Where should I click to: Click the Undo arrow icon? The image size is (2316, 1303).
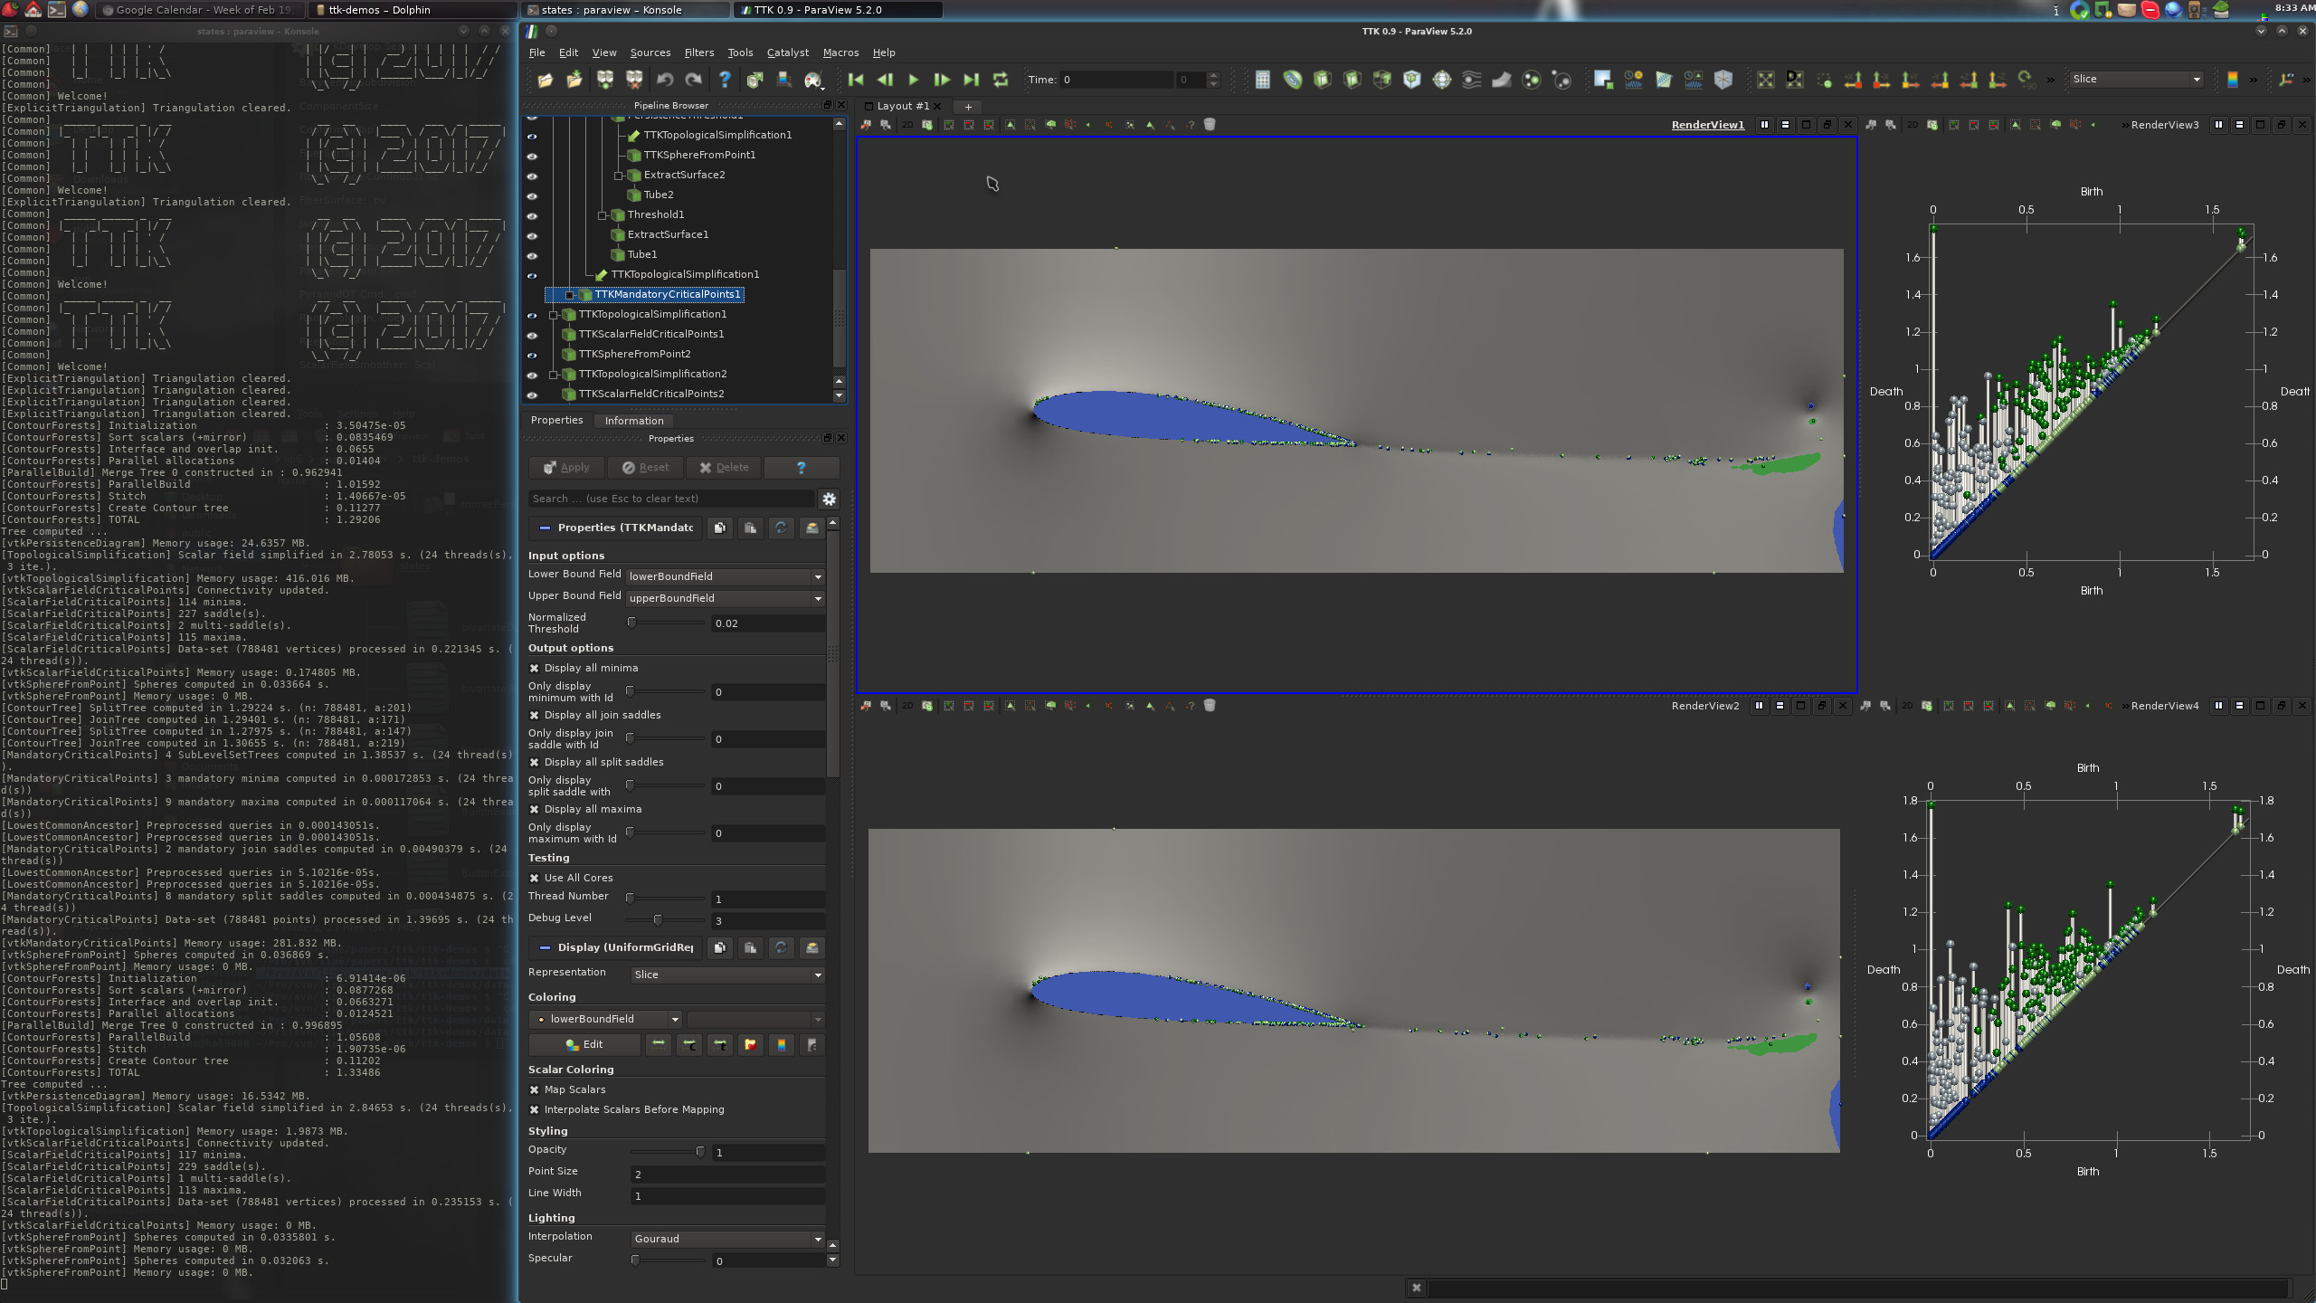(665, 80)
